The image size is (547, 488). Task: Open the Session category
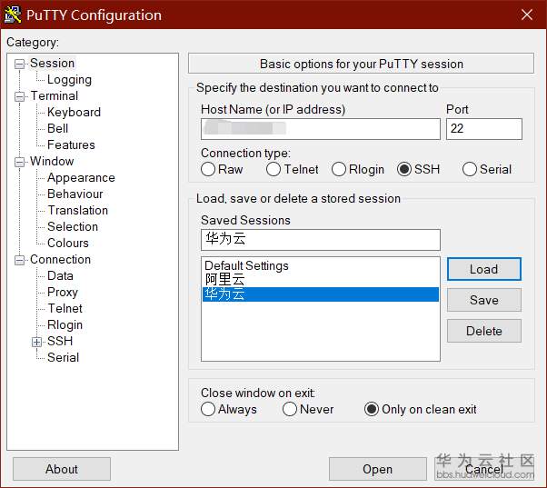click(53, 63)
